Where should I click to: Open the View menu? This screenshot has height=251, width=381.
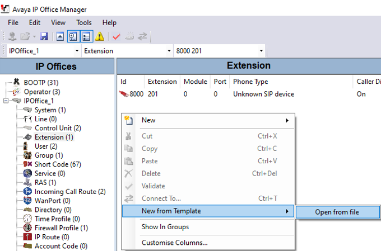(58, 22)
